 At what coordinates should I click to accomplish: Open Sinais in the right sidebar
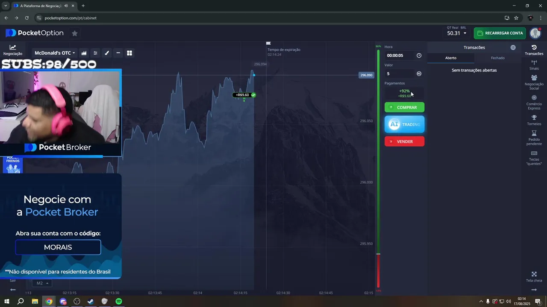pyautogui.click(x=534, y=65)
